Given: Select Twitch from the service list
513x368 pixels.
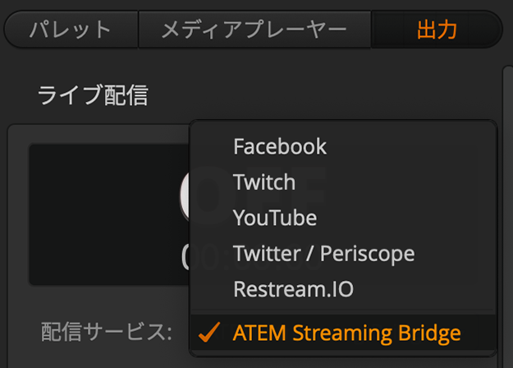Looking at the screenshot, I should point(263,182).
